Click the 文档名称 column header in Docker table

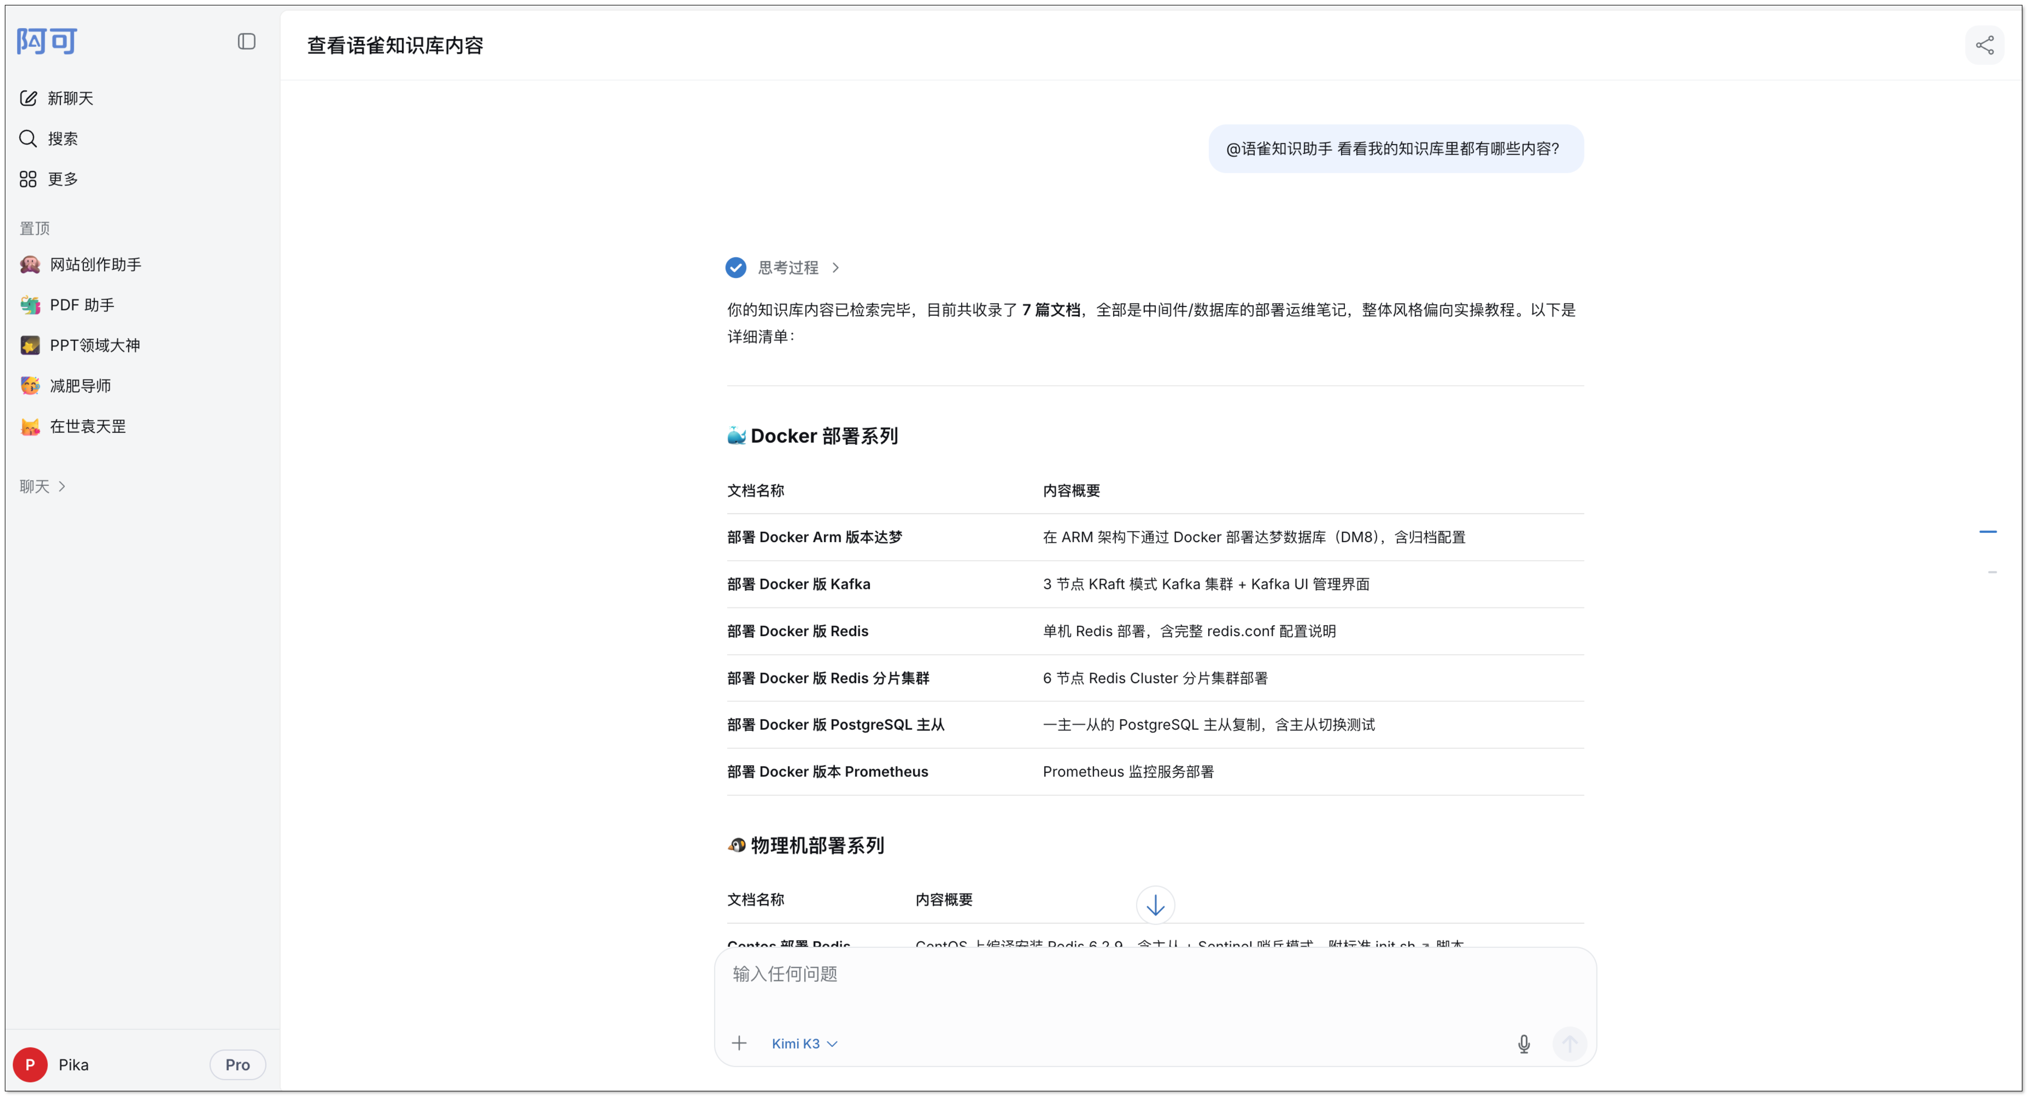click(755, 491)
